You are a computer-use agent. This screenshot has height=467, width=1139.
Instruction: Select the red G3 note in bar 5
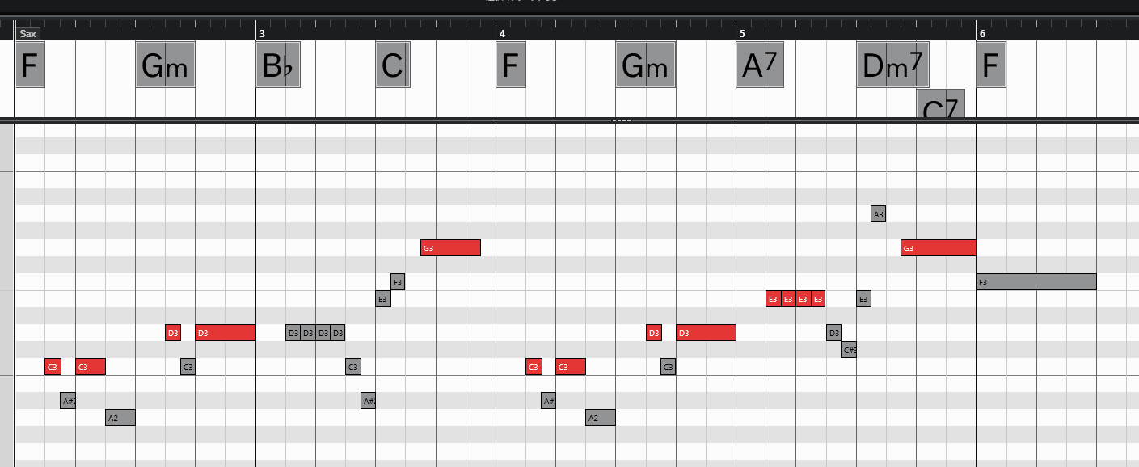pos(938,248)
